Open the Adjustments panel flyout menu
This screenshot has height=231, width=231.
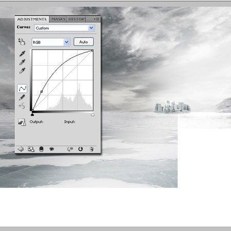click(x=97, y=19)
